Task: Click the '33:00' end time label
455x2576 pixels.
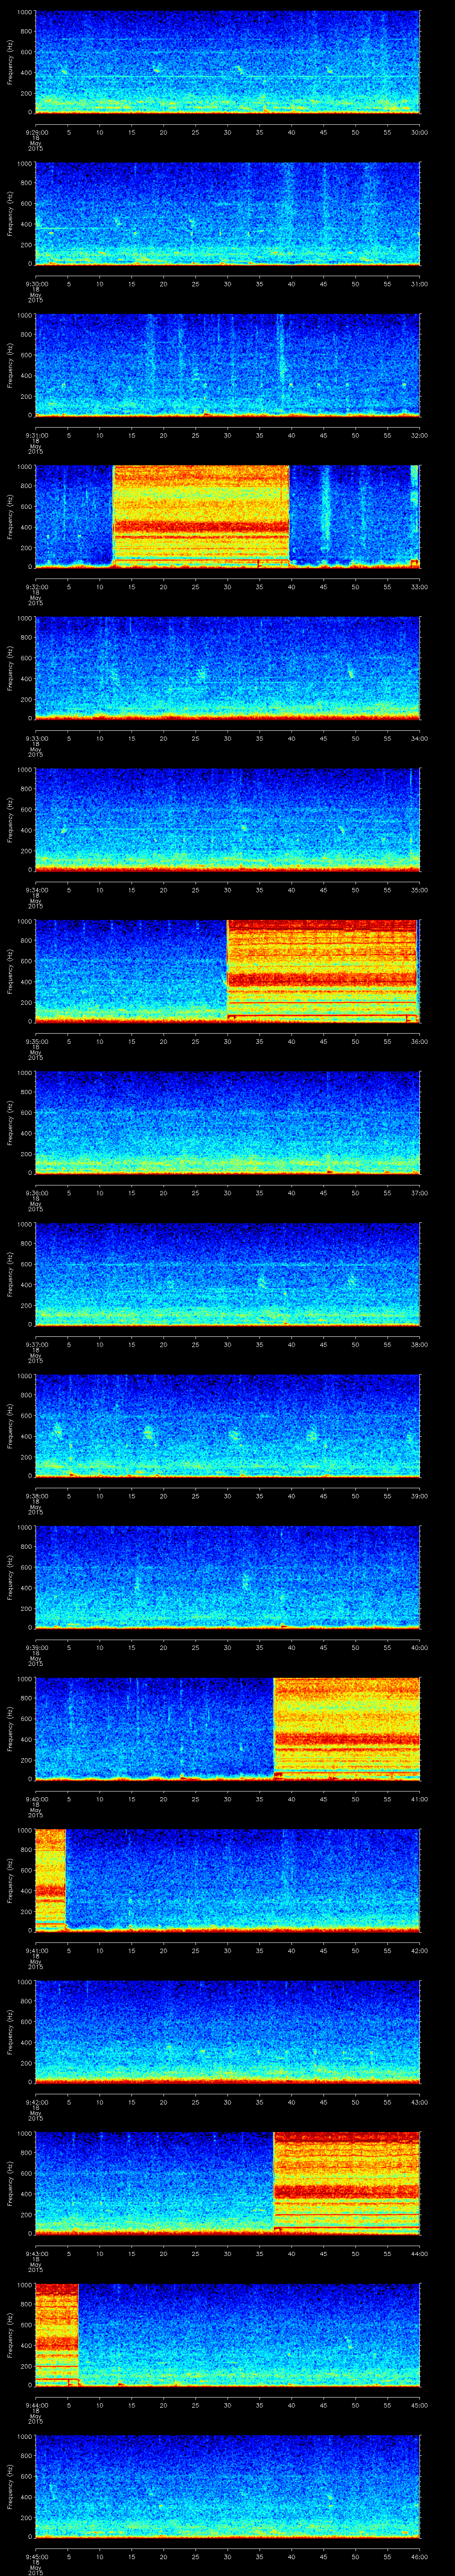Action: 420,587
